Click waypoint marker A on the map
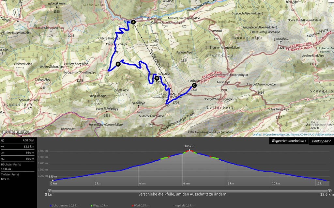334x208 pixels. 133,22
